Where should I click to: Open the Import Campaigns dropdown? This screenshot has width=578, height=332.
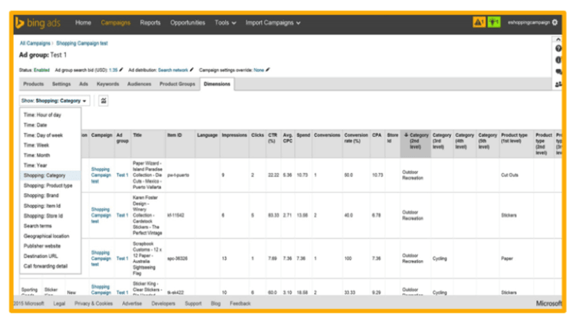pyautogui.click(x=272, y=23)
